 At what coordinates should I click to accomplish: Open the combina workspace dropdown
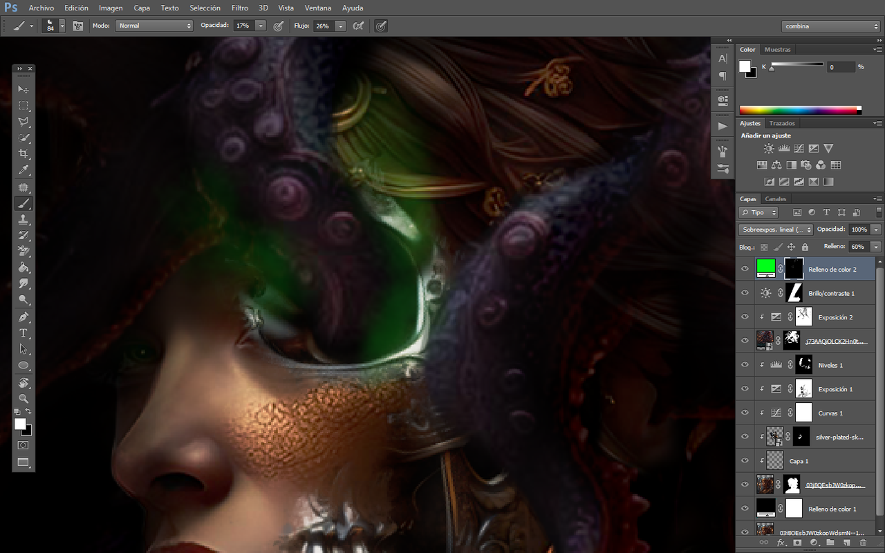832,26
